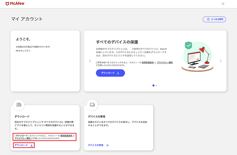Go to next banner slide arrow
237x155 pixels.
pos(221,61)
